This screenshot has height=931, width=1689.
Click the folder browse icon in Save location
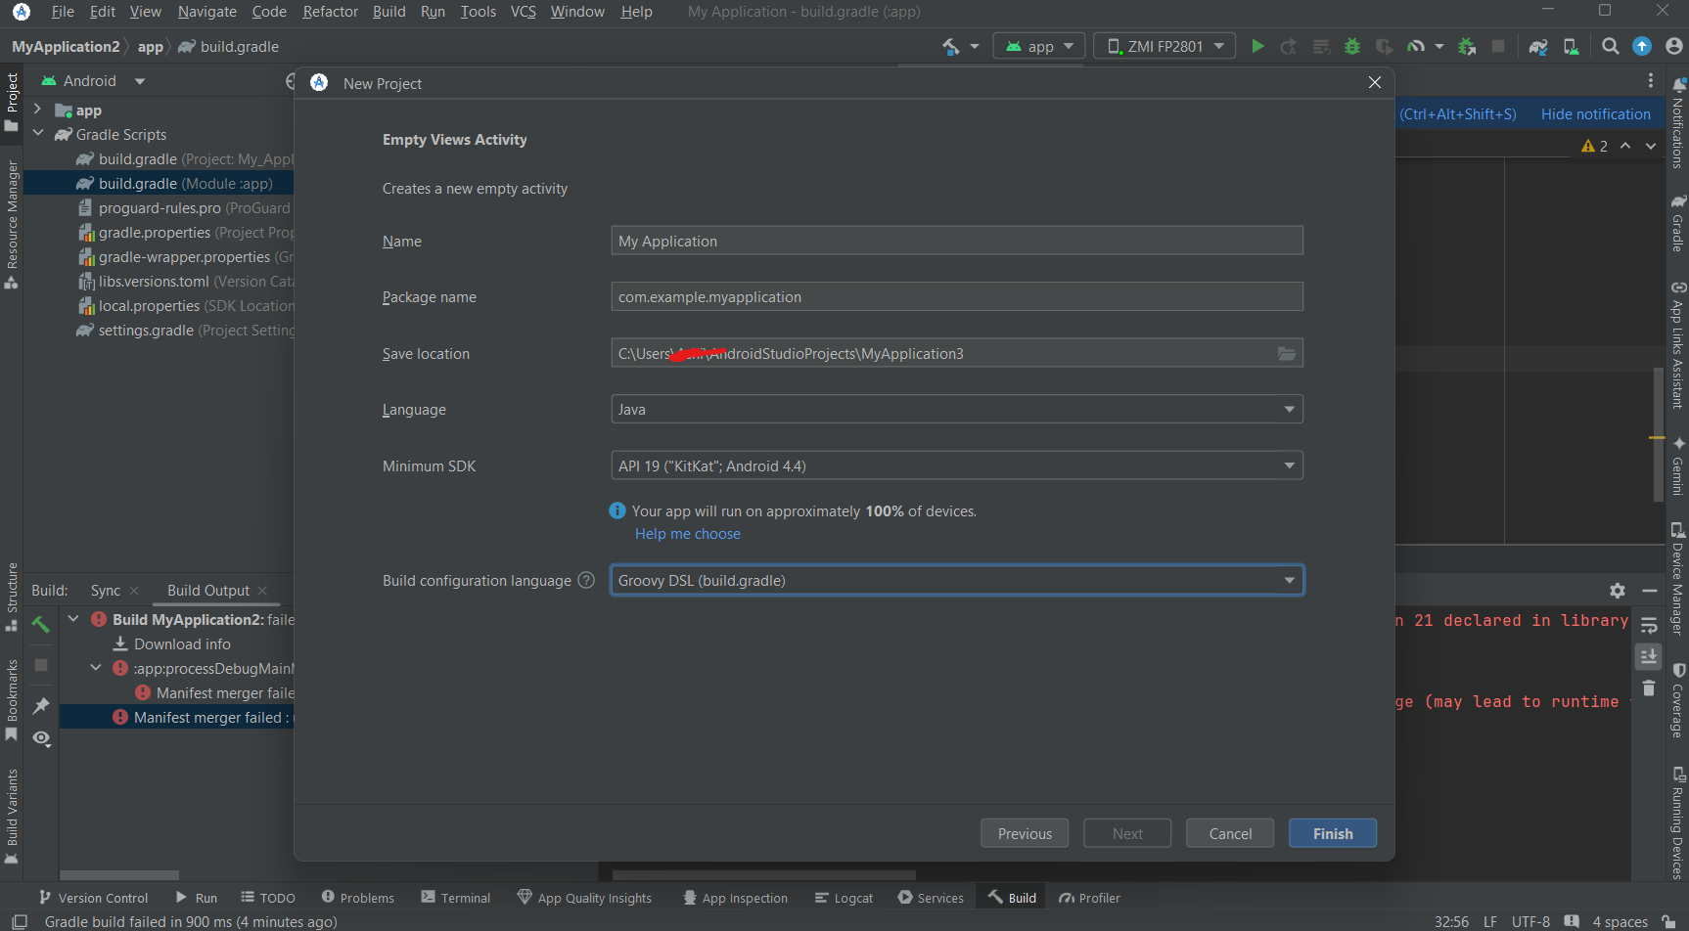(1287, 353)
